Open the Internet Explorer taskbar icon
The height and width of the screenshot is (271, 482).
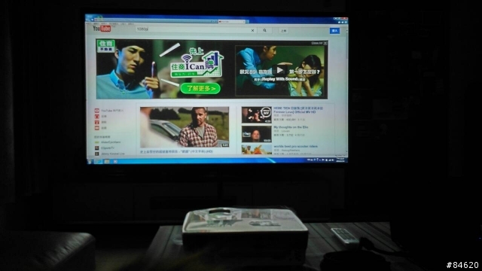[99, 162]
